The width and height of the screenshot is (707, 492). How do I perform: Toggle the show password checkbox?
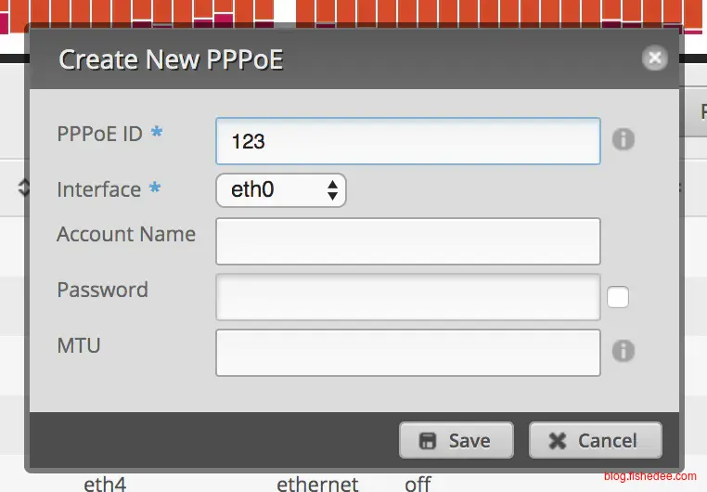pos(618,297)
